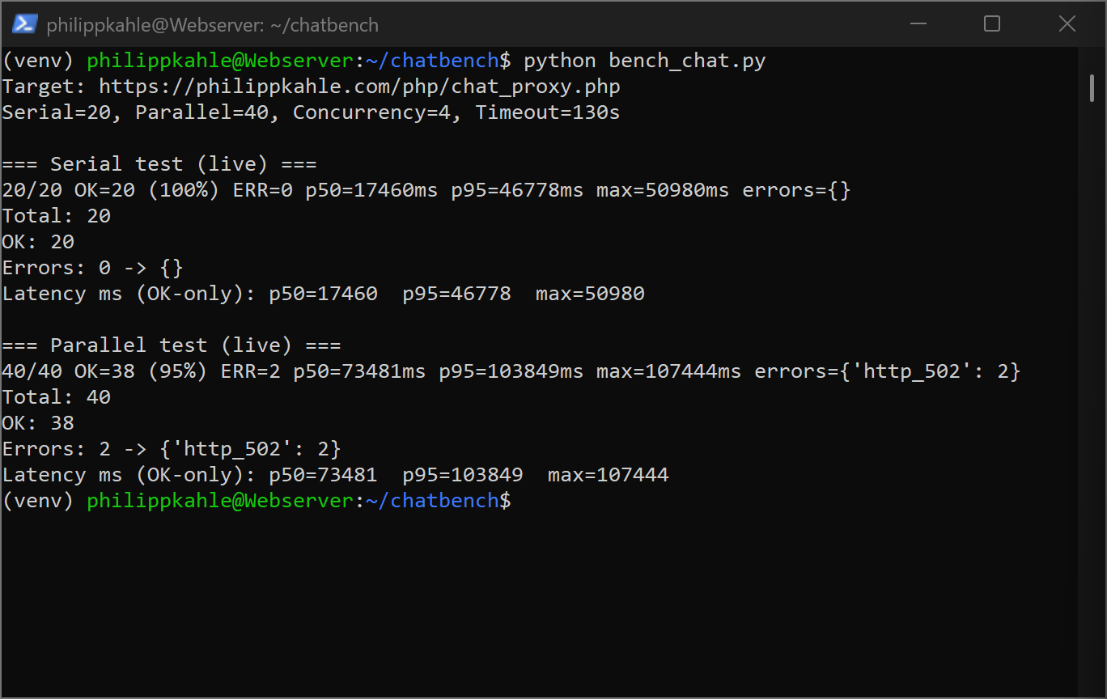Click the Serial=20, Parallel=40 config line

point(311,112)
